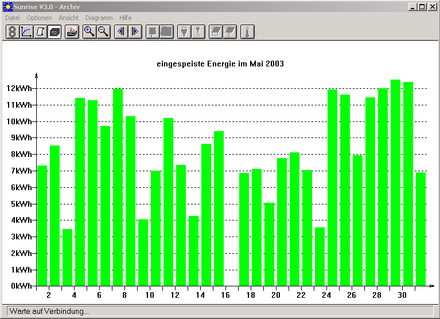Expand the Ansicht menu
Screen dimensions: 440x319
point(69,18)
